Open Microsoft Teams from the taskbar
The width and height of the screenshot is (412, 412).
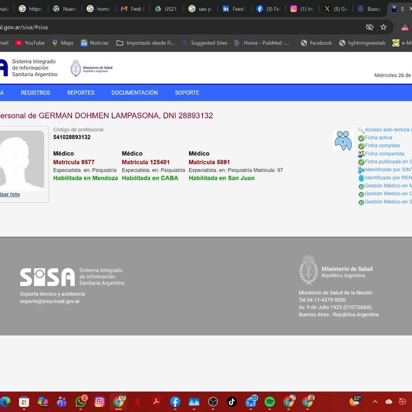(62, 402)
